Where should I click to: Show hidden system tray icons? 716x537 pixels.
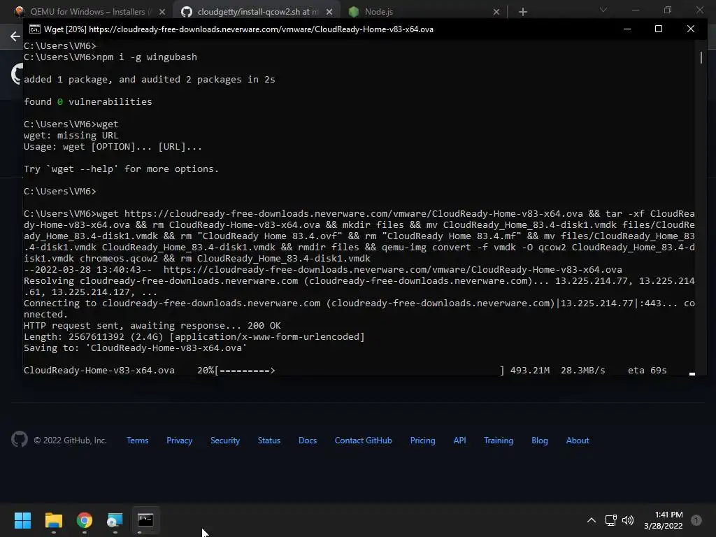(x=592, y=520)
